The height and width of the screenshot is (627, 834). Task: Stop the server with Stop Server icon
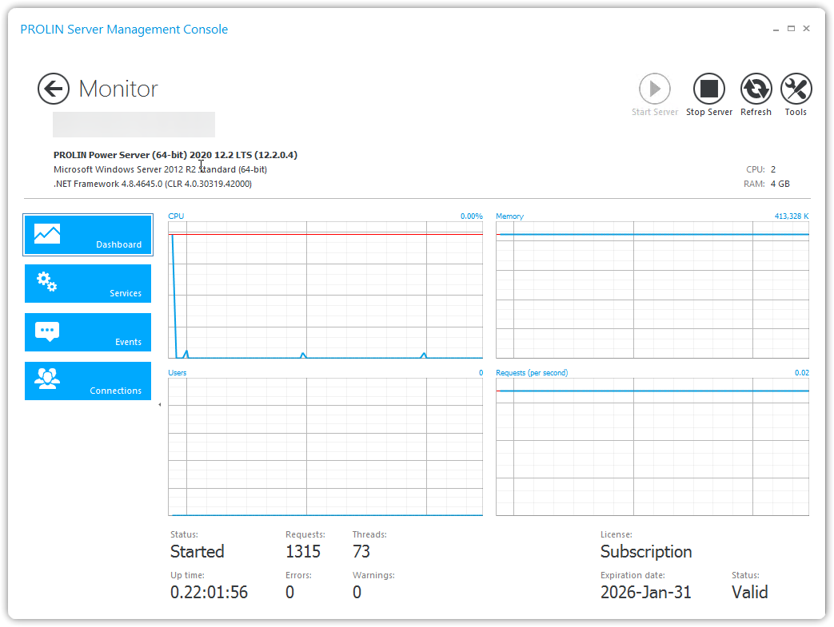(x=708, y=89)
